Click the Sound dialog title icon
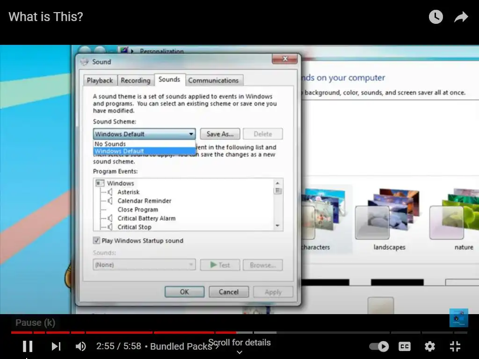The image size is (479, 359). pos(84,62)
